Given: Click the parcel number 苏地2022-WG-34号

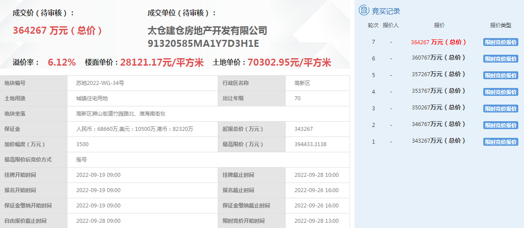Looking at the screenshot, I should point(100,83).
